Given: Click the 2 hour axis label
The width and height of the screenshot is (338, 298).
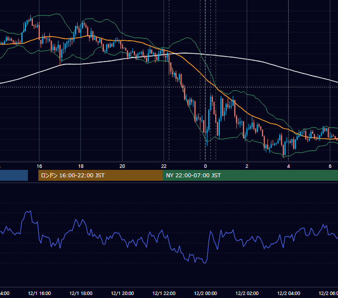Looking at the screenshot, I should (x=247, y=166).
